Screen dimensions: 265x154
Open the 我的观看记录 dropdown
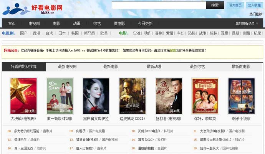tap(247, 23)
